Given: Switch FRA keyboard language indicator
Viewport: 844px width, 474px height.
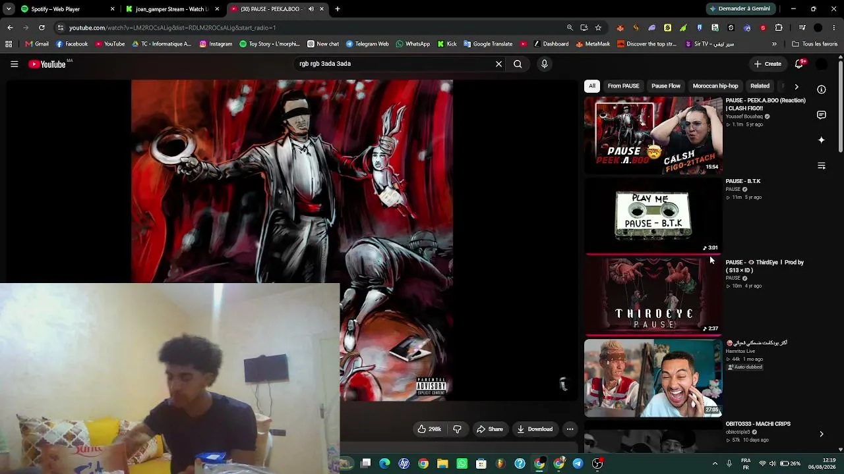Looking at the screenshot, I should point(746,463).
